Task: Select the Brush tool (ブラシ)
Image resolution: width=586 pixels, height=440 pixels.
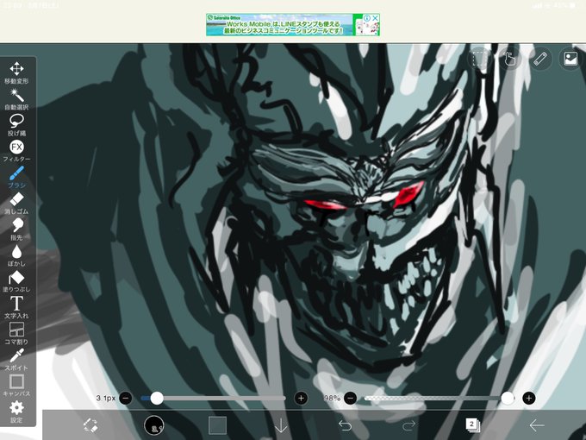Action: (x=16, y=177)
